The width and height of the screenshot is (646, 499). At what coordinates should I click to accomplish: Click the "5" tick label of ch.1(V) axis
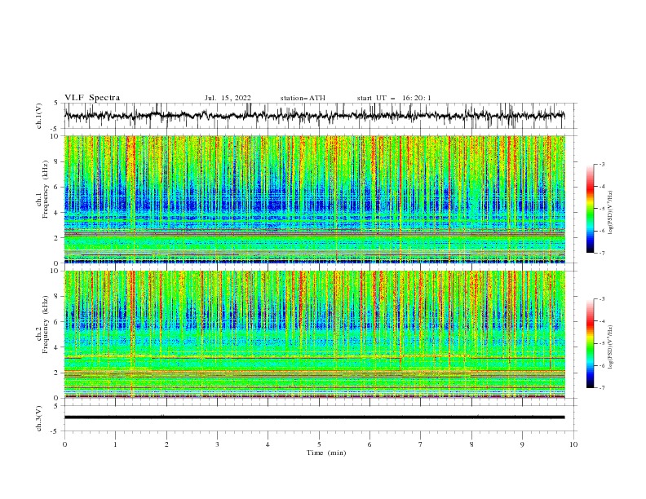pos(57,103)
